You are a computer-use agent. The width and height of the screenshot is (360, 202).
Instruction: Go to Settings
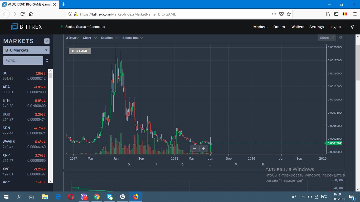pyautogui.click(x=317, y=27)
